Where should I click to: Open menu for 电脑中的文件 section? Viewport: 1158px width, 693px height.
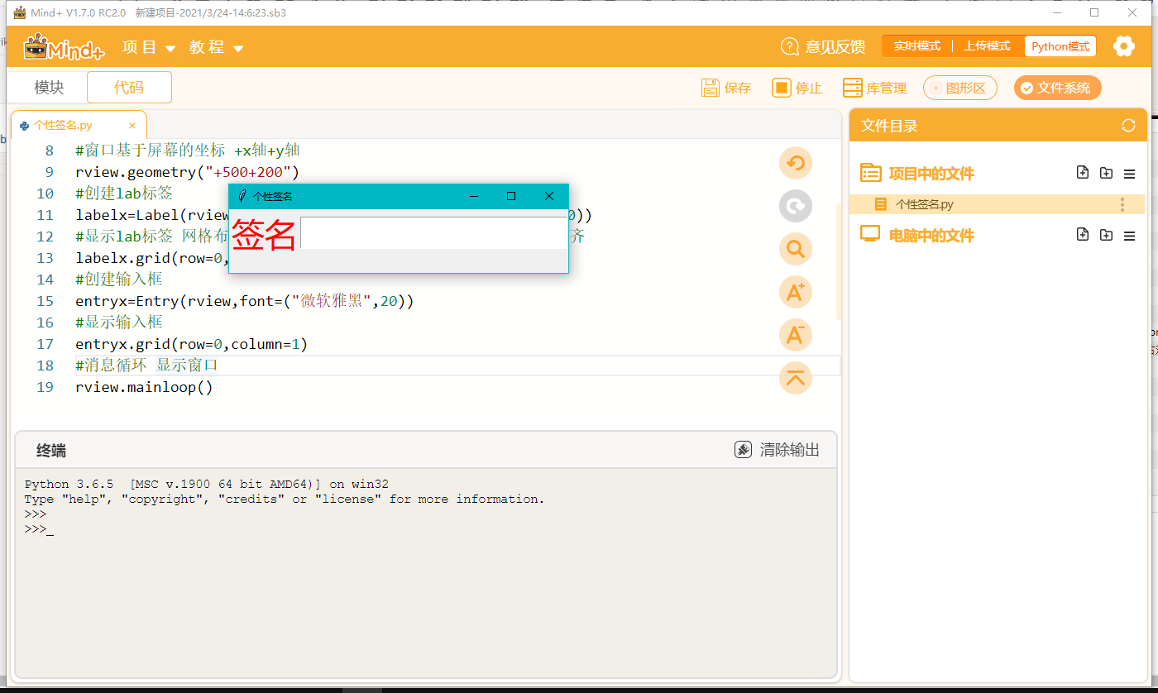pyautogui.click(x=1129, y=236)
